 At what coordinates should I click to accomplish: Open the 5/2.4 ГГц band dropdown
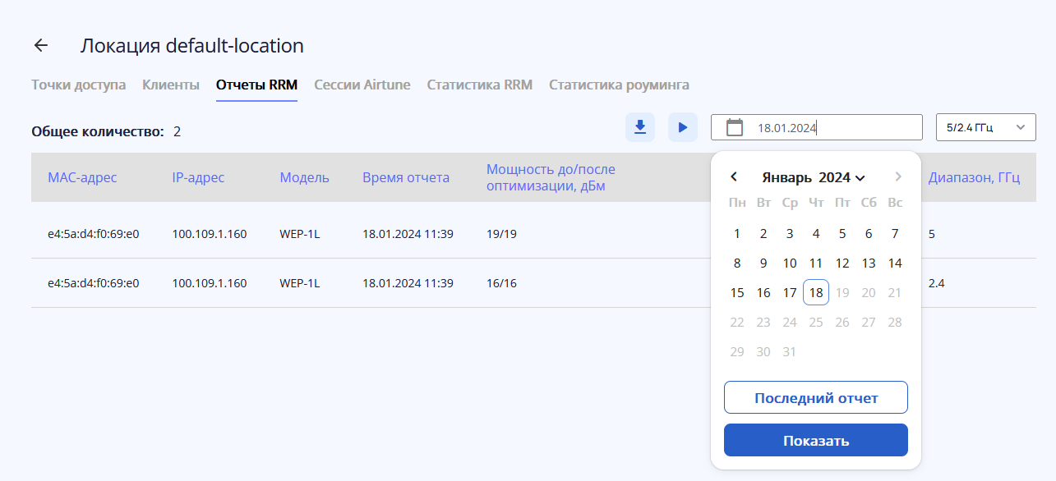(985, 127)
